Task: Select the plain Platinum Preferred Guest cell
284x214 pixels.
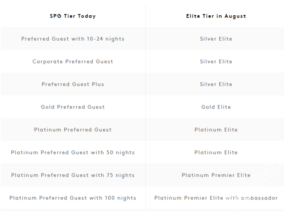Action: pos(73,130)
